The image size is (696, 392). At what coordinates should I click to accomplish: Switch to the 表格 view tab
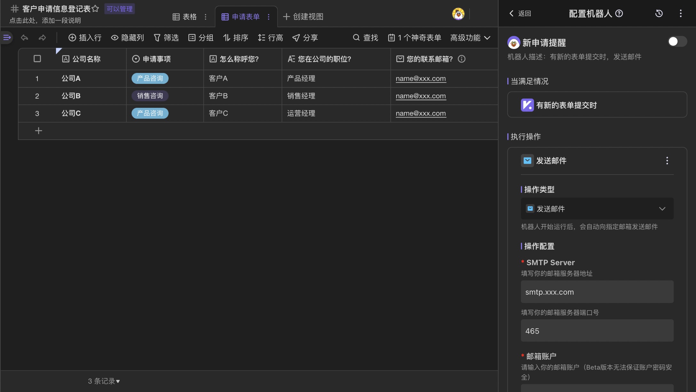coord(185,17)
